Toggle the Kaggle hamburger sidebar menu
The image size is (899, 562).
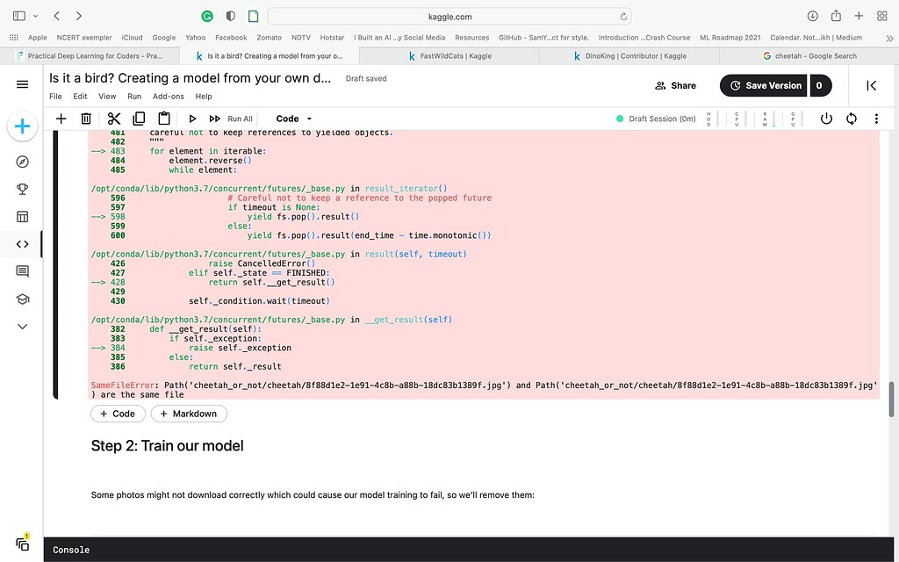(x=22, y=85)
